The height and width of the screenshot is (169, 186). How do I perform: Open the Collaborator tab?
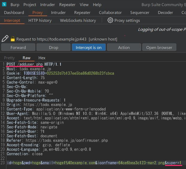(x=110, y=13)
